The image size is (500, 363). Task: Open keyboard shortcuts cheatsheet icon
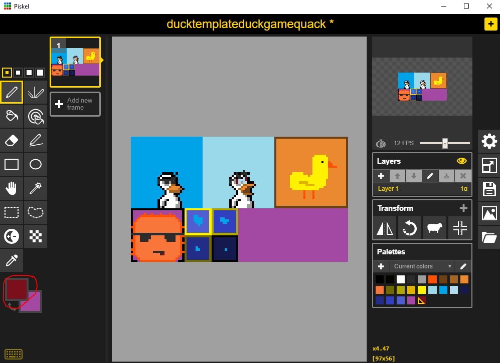(x=14, y=354)
